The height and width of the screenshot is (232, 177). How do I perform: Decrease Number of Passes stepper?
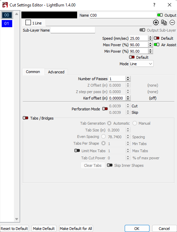tap(128, 80)
